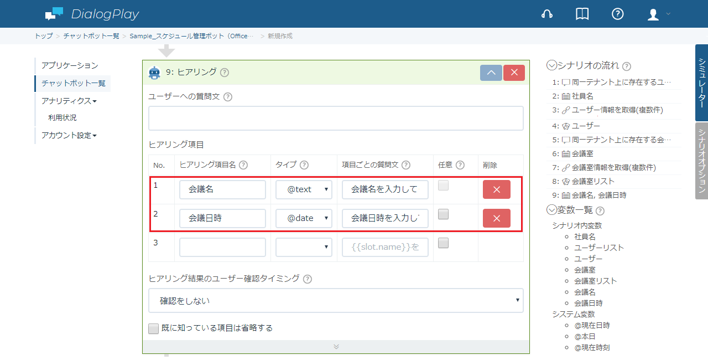Toggle 任意 checkbox for 会議日時 row
This screenshot has height=360, width=708.
443,214
